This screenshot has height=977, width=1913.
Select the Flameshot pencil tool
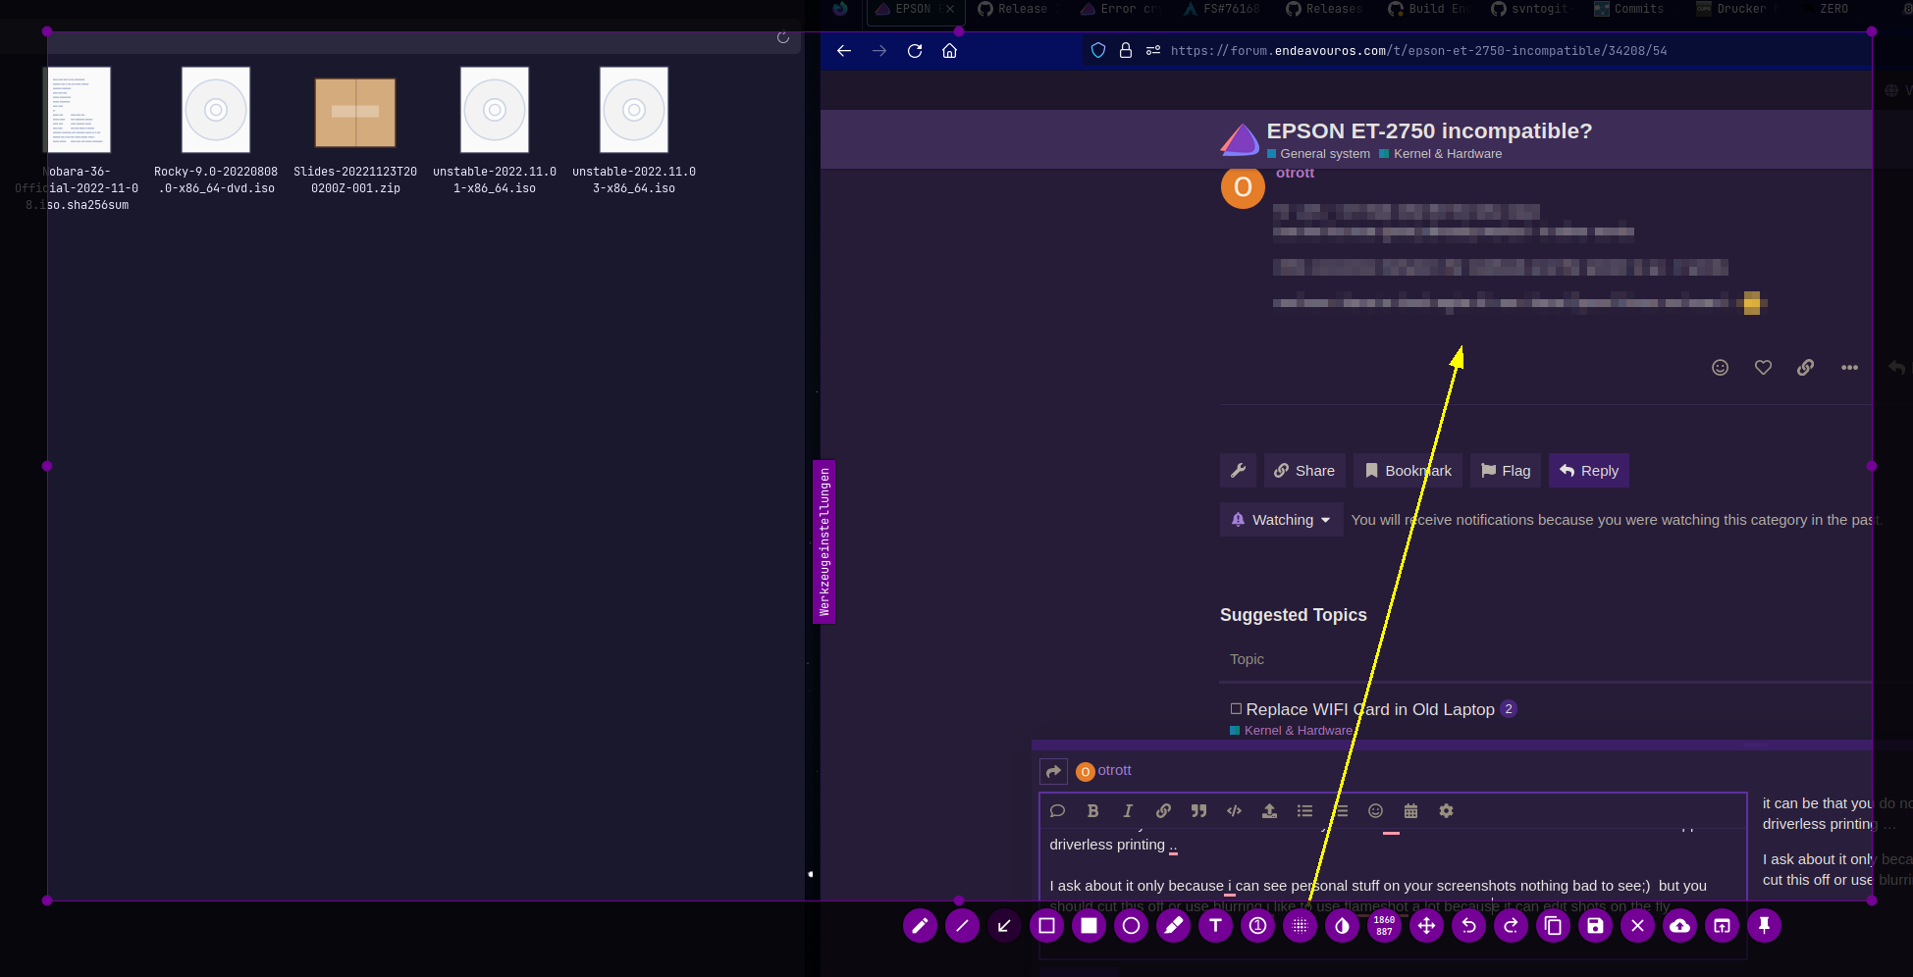click(x=920, y=925)
